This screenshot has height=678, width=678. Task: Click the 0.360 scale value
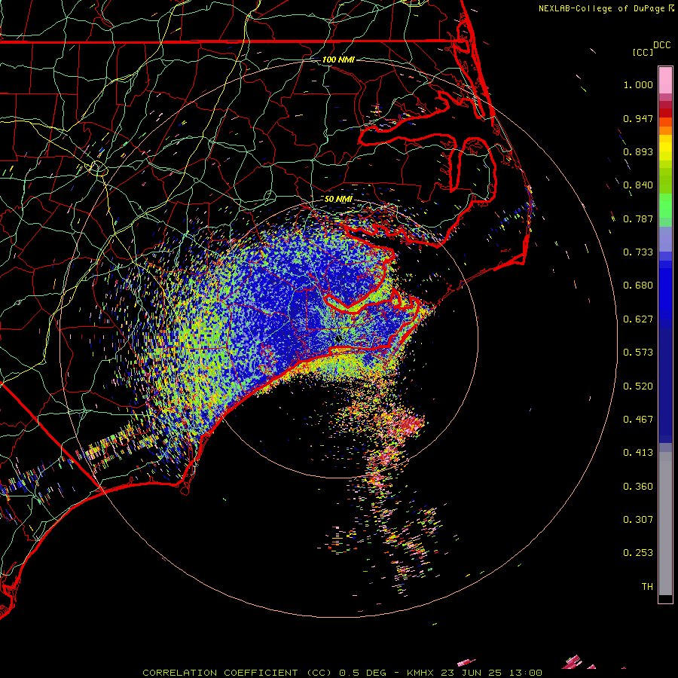click(x=638, y=487)
